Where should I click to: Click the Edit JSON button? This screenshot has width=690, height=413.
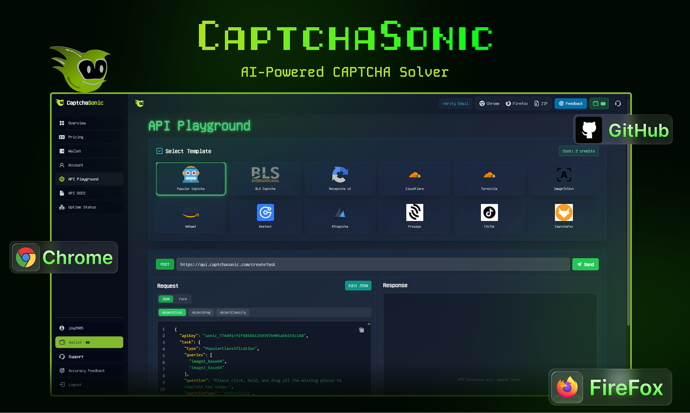point(358,286)
